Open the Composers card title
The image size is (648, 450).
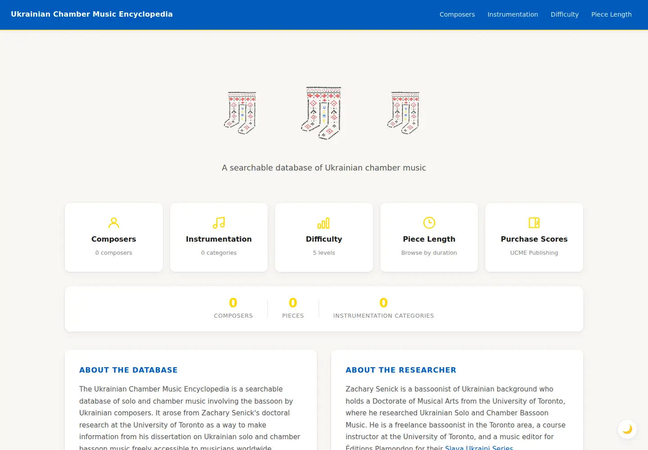(114, 239)
